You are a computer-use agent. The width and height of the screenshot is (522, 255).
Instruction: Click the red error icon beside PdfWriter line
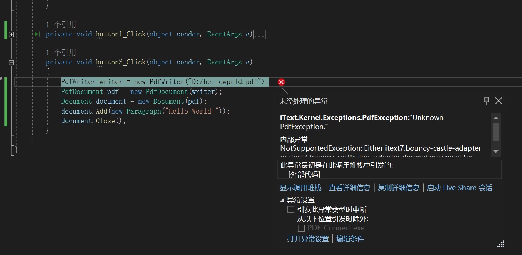click(x=282, y=82)
